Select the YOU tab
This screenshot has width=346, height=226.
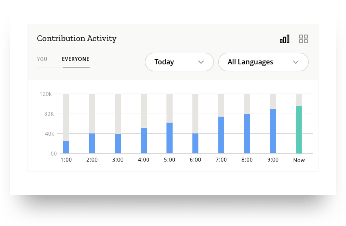tap(42, 59)
